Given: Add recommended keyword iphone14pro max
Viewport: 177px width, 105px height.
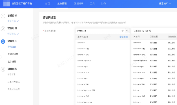Looking at the screenshot, I should tap(85, 102).
